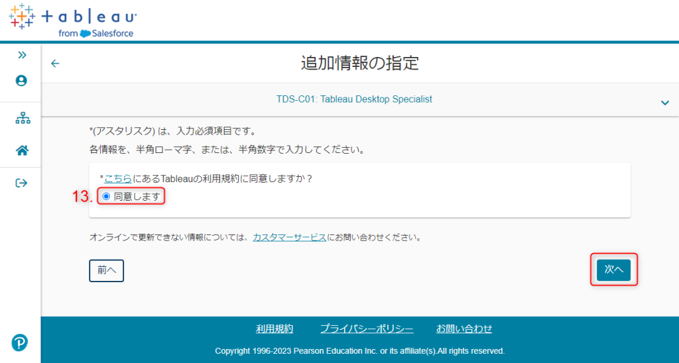Click the back arrow beside page title
The width and height of the screenshot is (679, 363).
pyautogui.click(x=55, y=64)
